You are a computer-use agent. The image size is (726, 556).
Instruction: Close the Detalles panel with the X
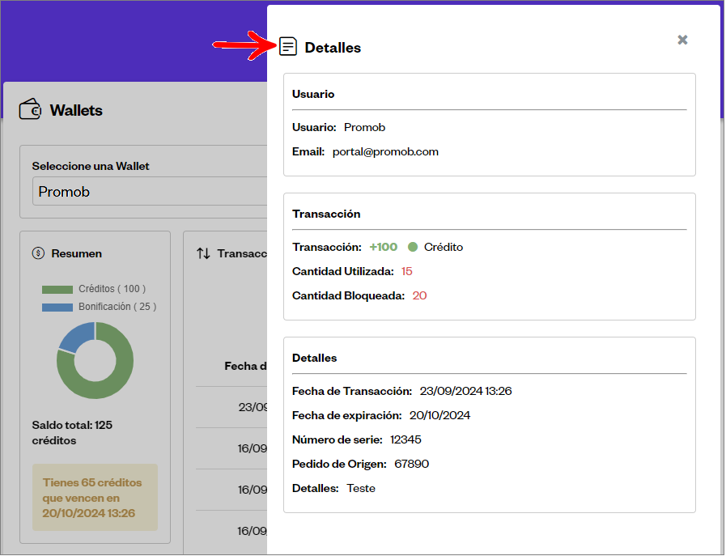click(x=682, y=40)
